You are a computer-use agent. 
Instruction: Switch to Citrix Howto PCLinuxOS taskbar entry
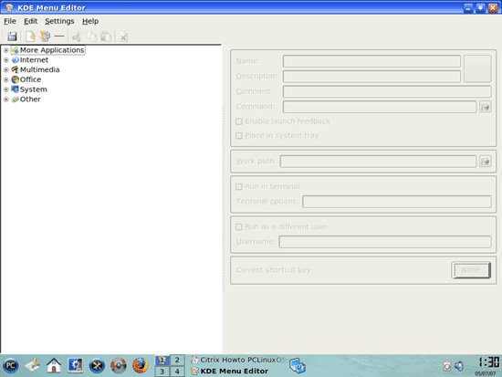tap(237, 360)
